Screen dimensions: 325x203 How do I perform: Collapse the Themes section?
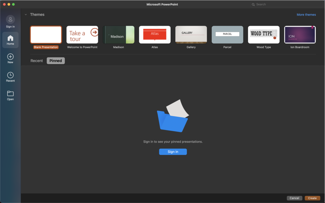click(26, 14)
